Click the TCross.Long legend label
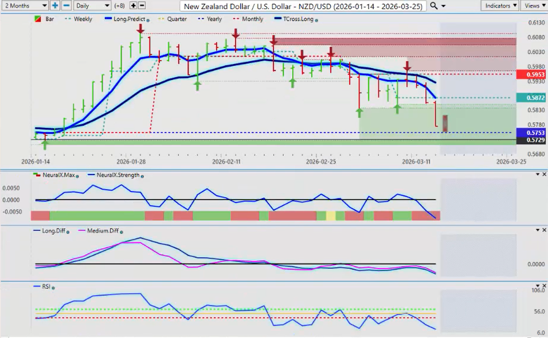Image resolution: width=548 pixels, height=338 pixels. click(x=297, y=19)
